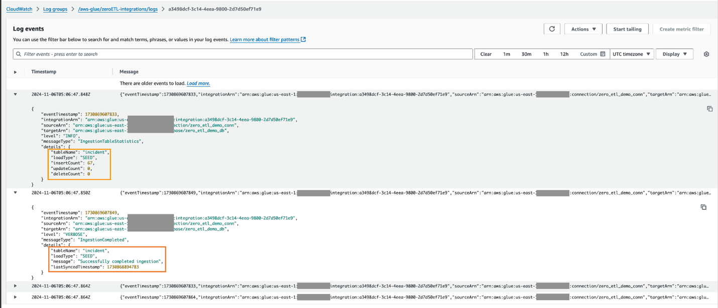Click the Log events heading
Screen dimensions: 718x308
coord(29,29)
